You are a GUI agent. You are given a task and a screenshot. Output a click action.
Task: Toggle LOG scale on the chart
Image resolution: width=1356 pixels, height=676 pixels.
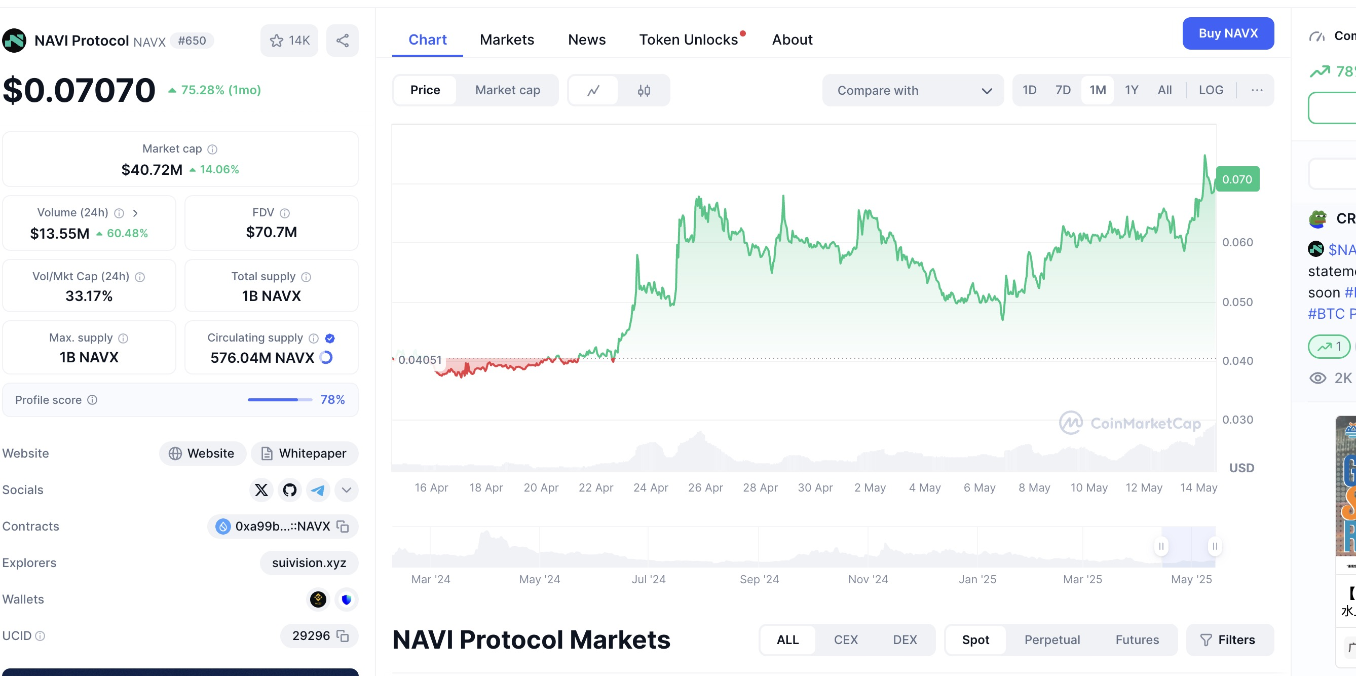tap(1211, 90)
